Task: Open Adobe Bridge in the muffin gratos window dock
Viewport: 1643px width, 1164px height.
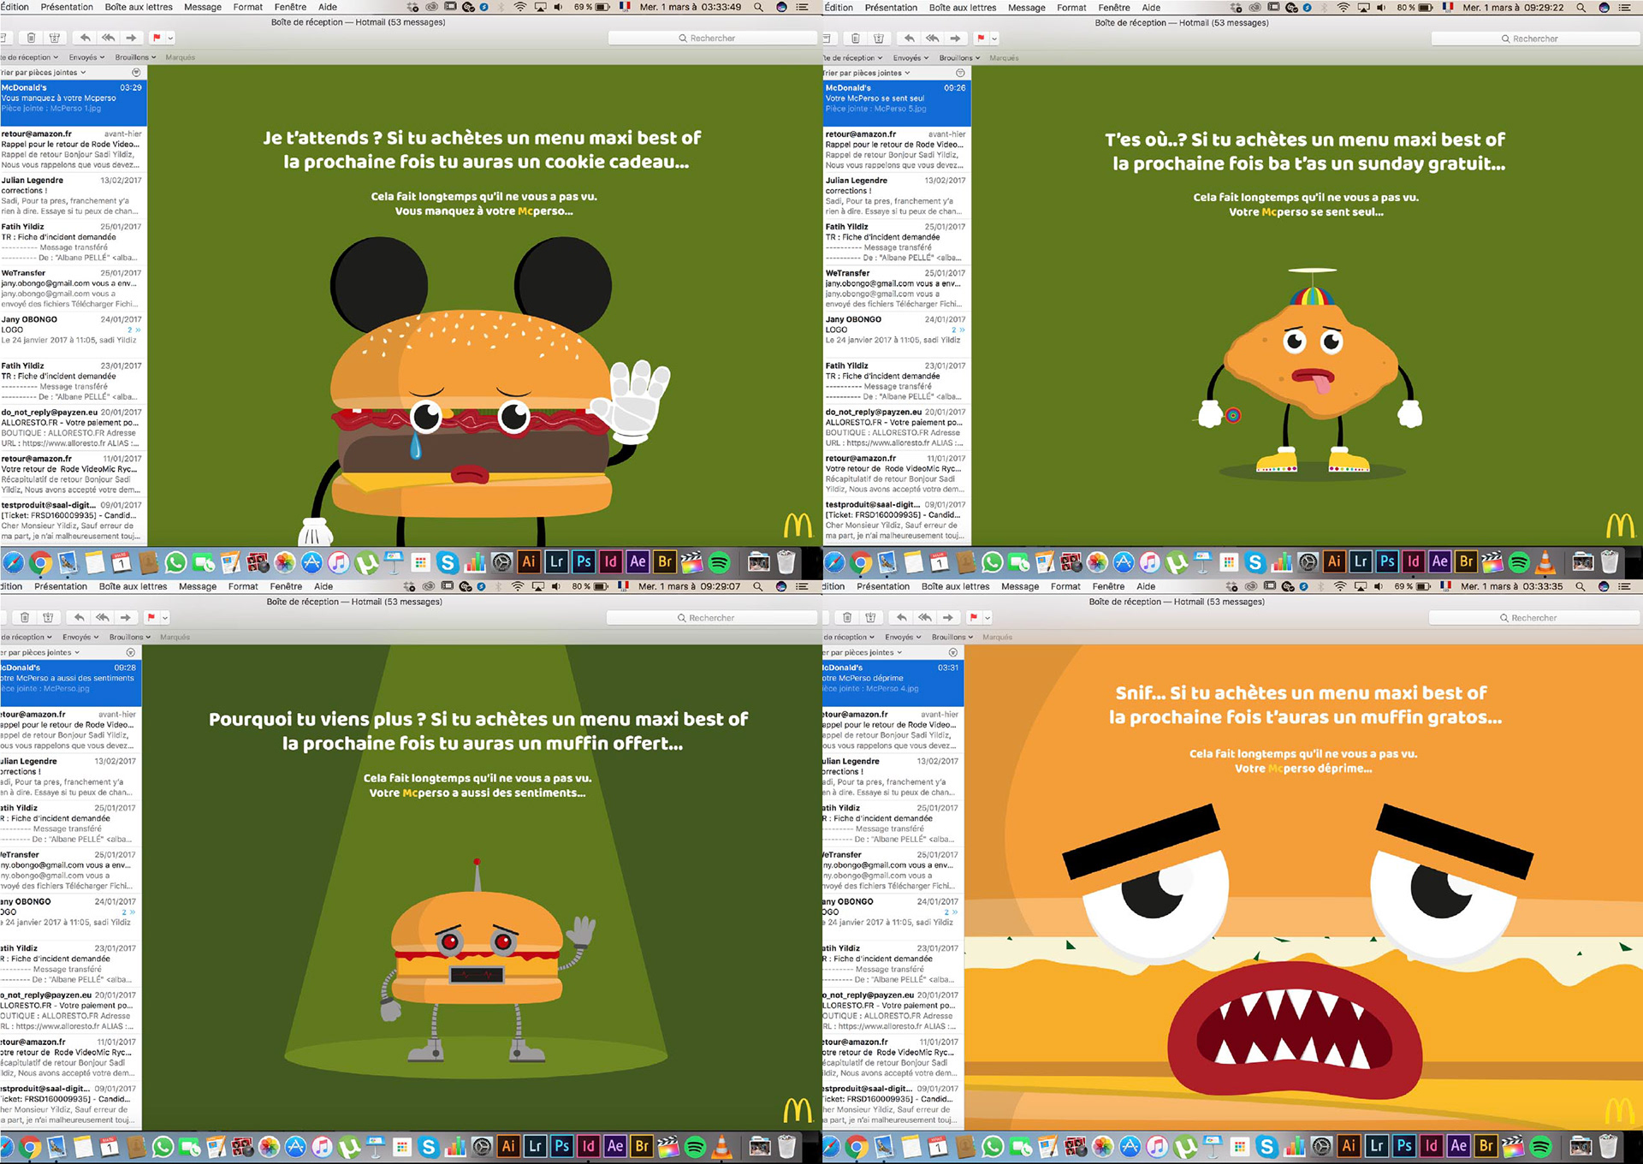Action: (x=1486, y=1146)
